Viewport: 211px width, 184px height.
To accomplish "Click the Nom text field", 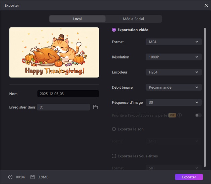I will click(x=68, y=94).
